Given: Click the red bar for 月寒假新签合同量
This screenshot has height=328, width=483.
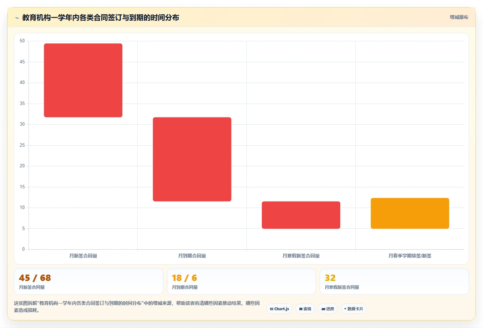Looking at the screenshot, I should point(301,215).
